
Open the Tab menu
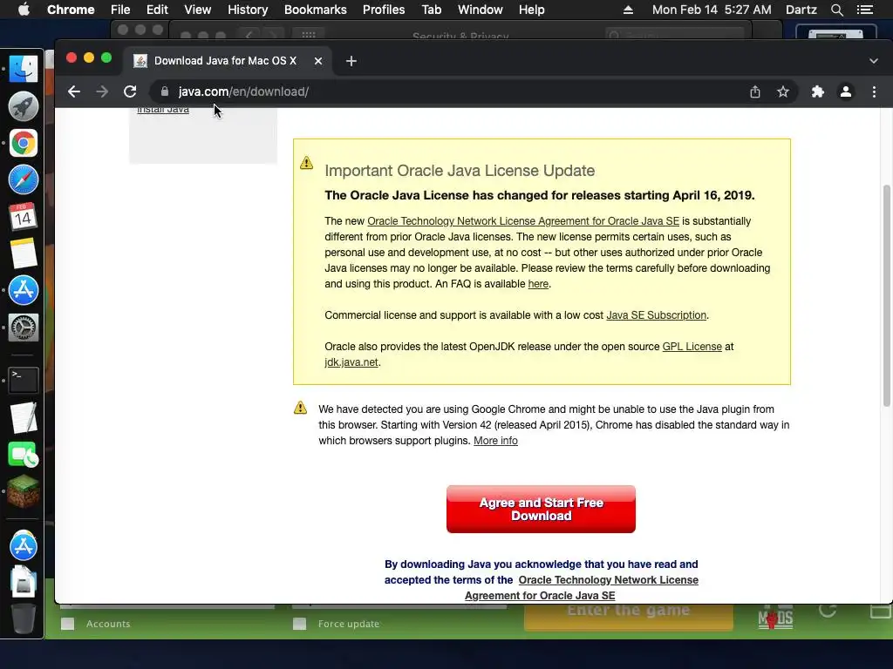[x=431, y=10]
